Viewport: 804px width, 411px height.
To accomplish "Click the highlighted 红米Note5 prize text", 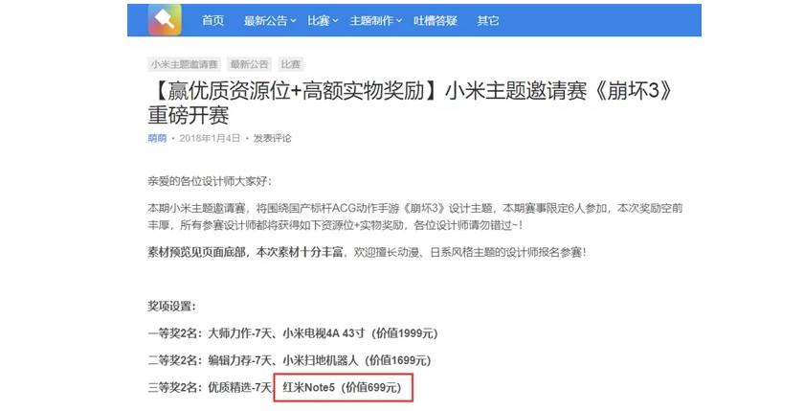I will click(342, 387).
